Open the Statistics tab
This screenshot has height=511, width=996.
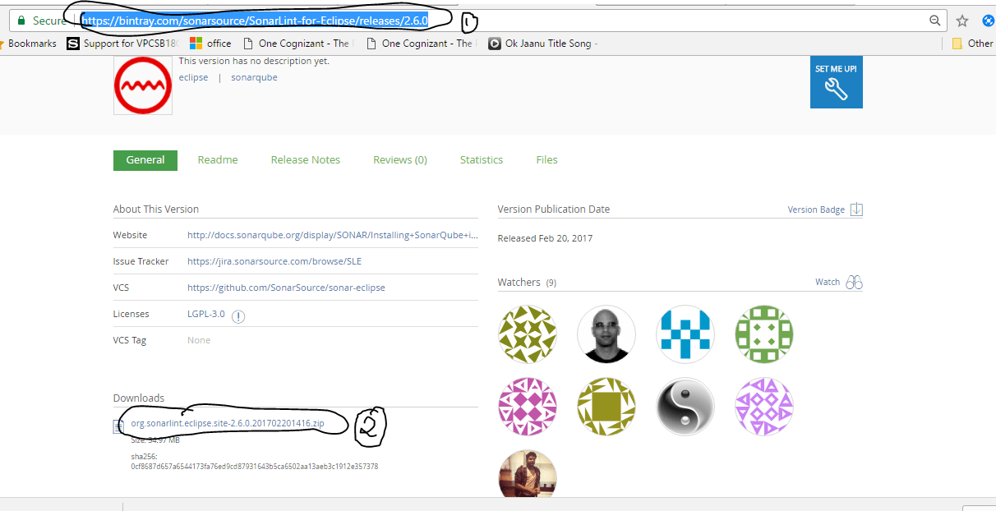[x=482, y=160]
